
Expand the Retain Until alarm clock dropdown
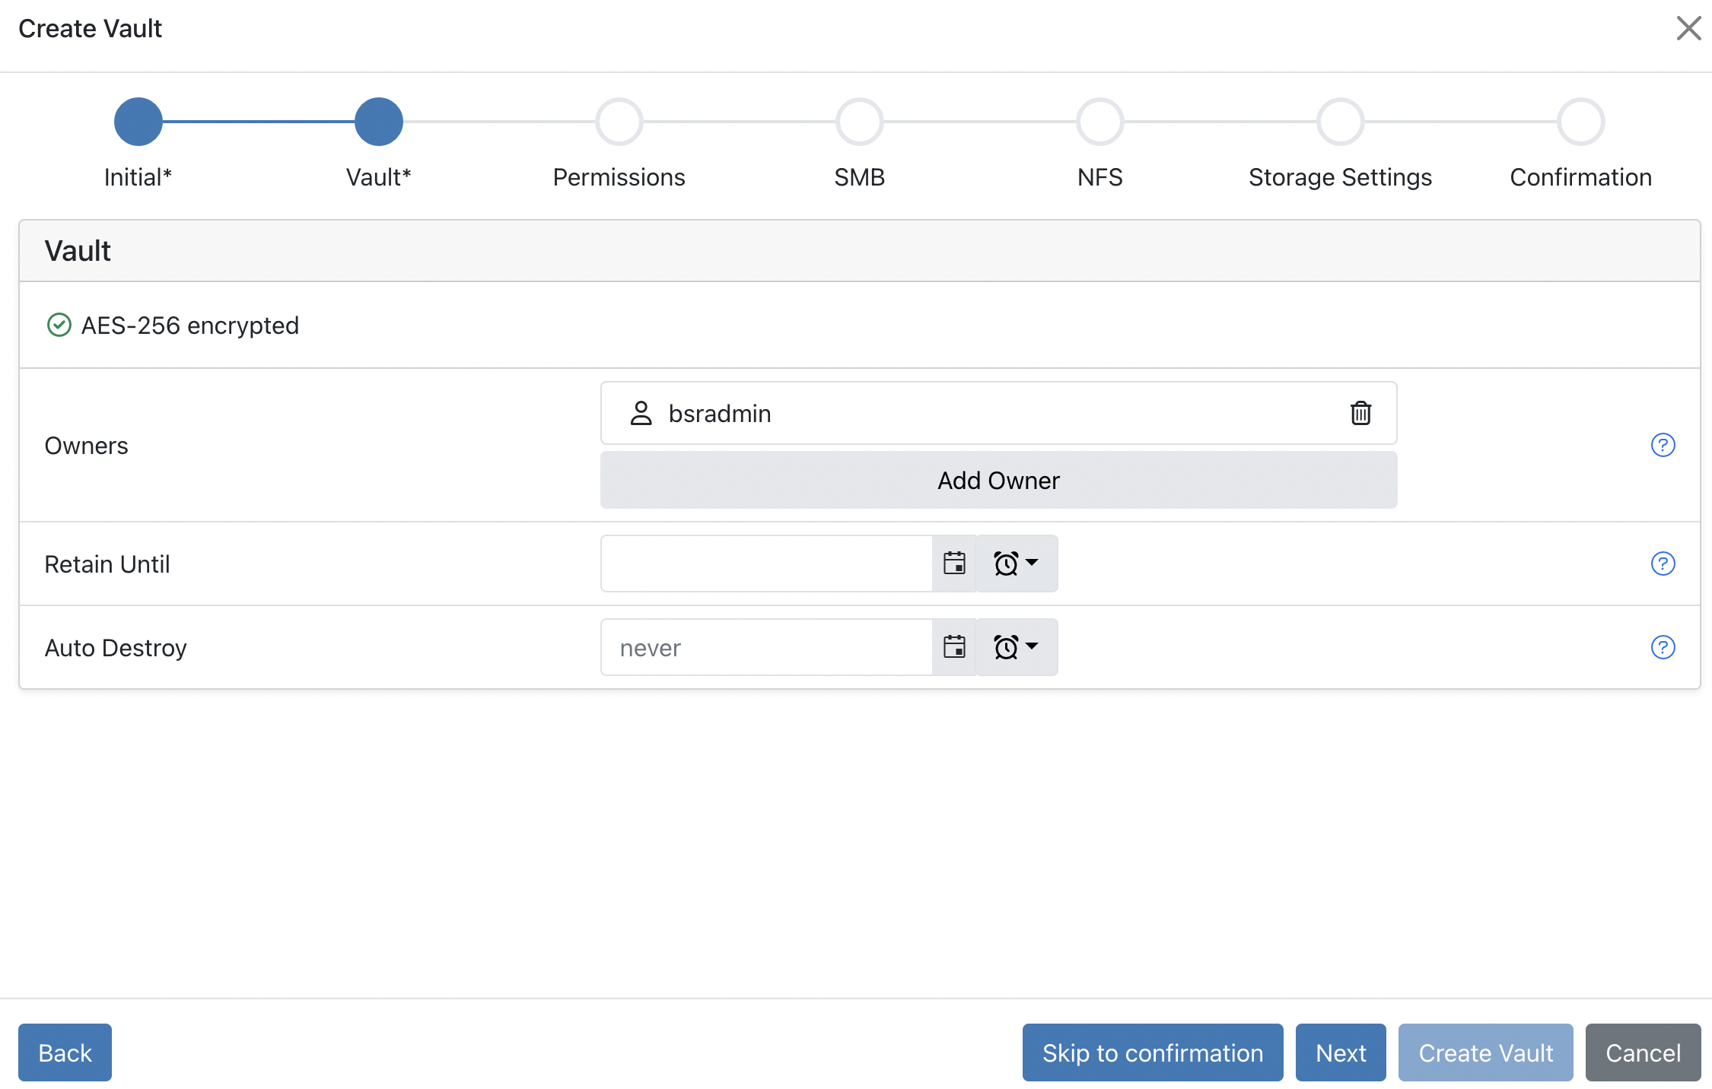(x=1016, y=564)
